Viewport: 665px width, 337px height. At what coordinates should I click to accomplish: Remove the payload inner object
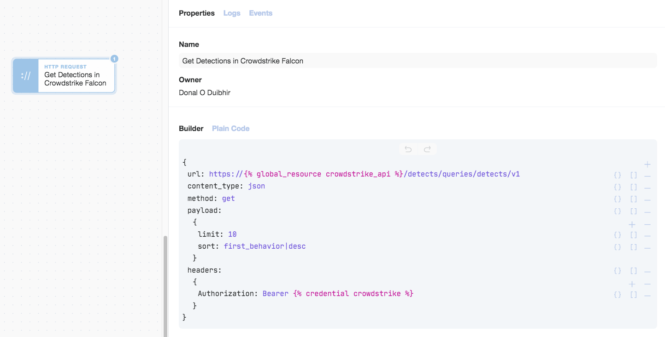click(647, 224)
